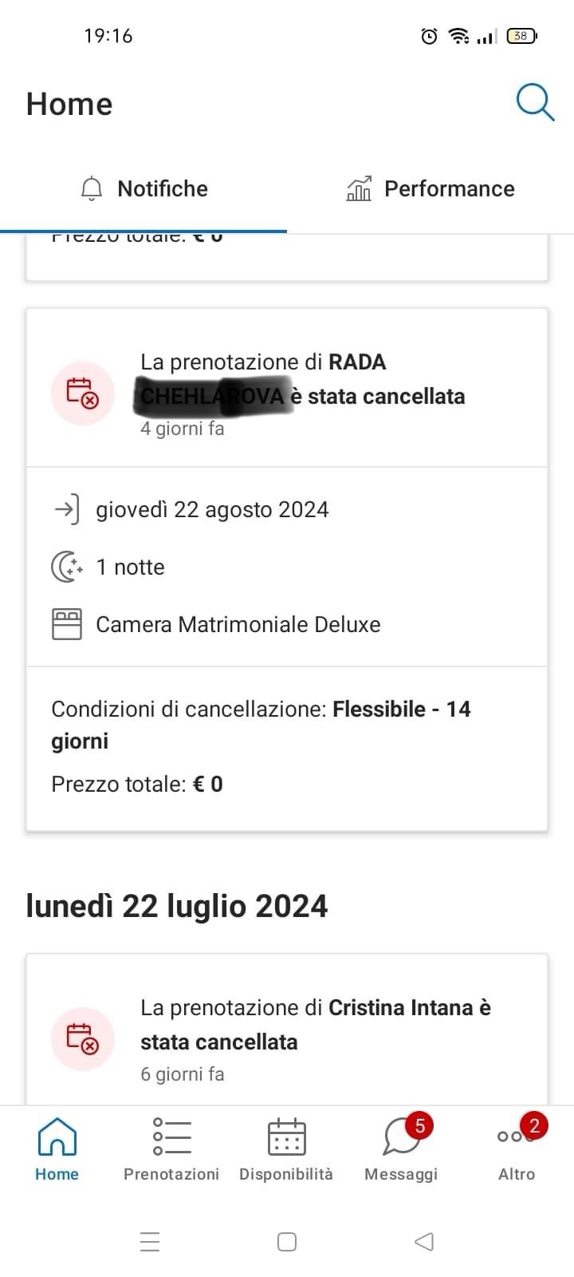Tap the check-in arrow icon
The image size is (574, 1277).
tap(66, 509)
